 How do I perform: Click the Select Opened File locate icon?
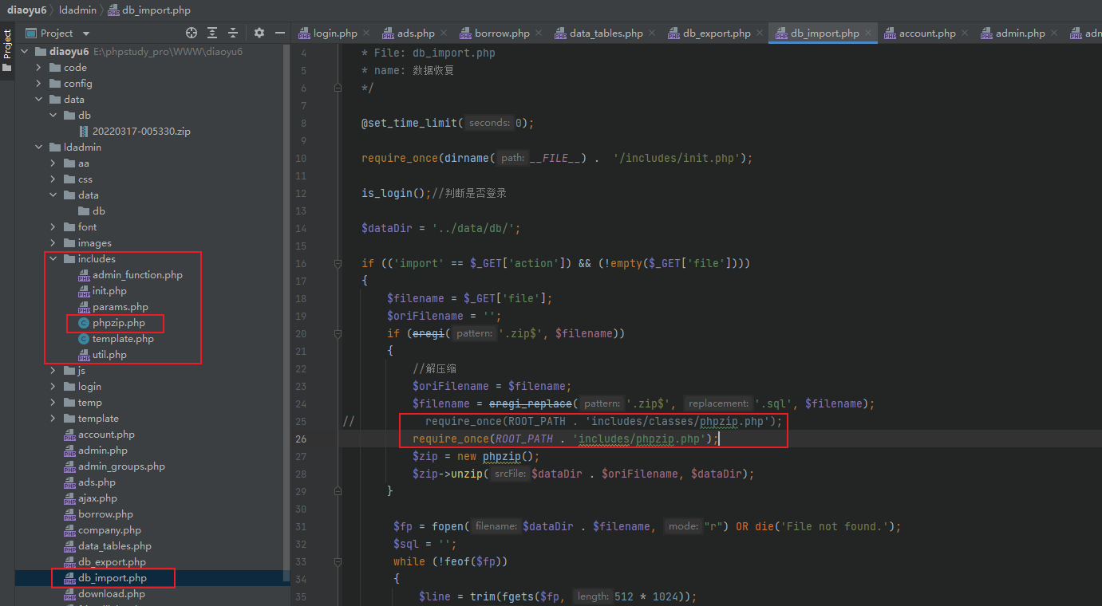(x=192, y=33)
